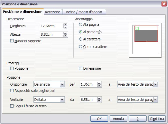
Task: Decrease Altezza value with down arrow
Action: click(65, 36)
